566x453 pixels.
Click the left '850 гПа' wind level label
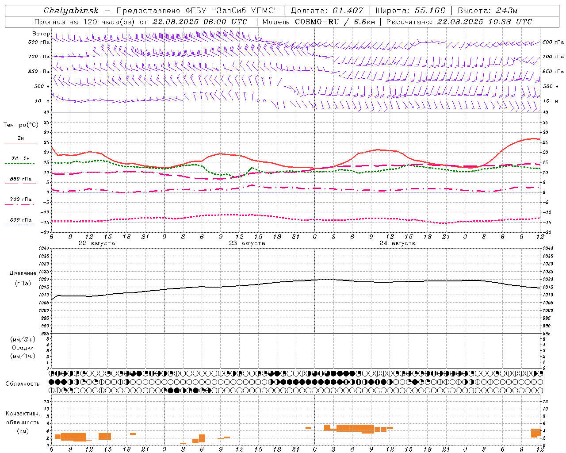tap(39, 71)
